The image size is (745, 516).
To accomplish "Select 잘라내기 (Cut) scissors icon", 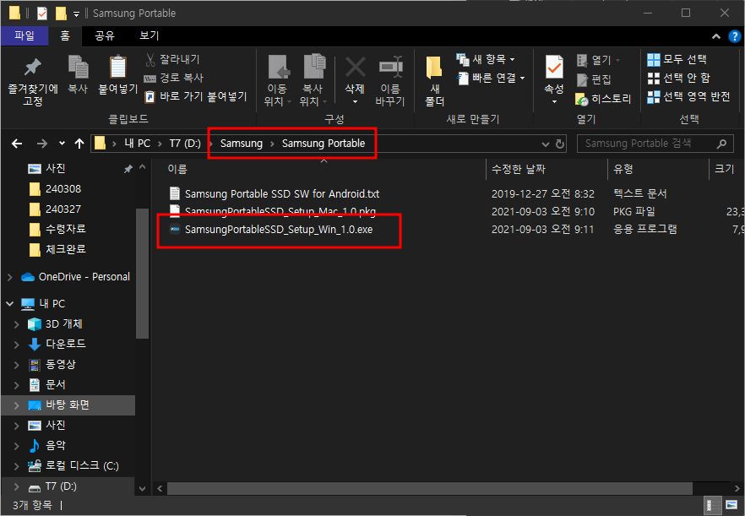I will tap(172, 59).
